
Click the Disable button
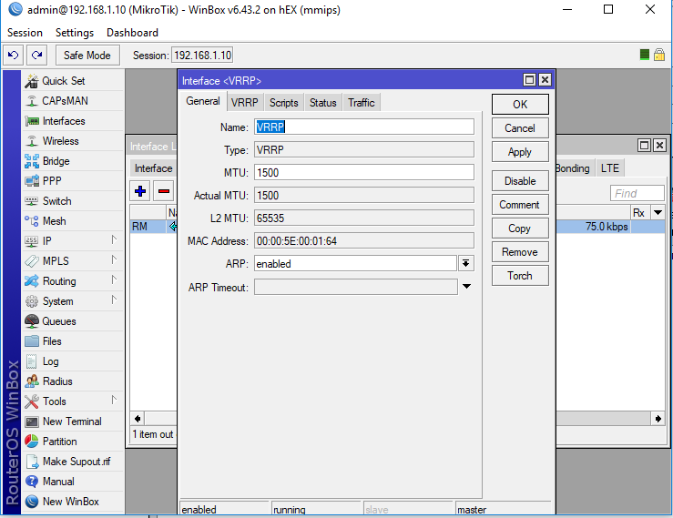(x=520, y=181)
